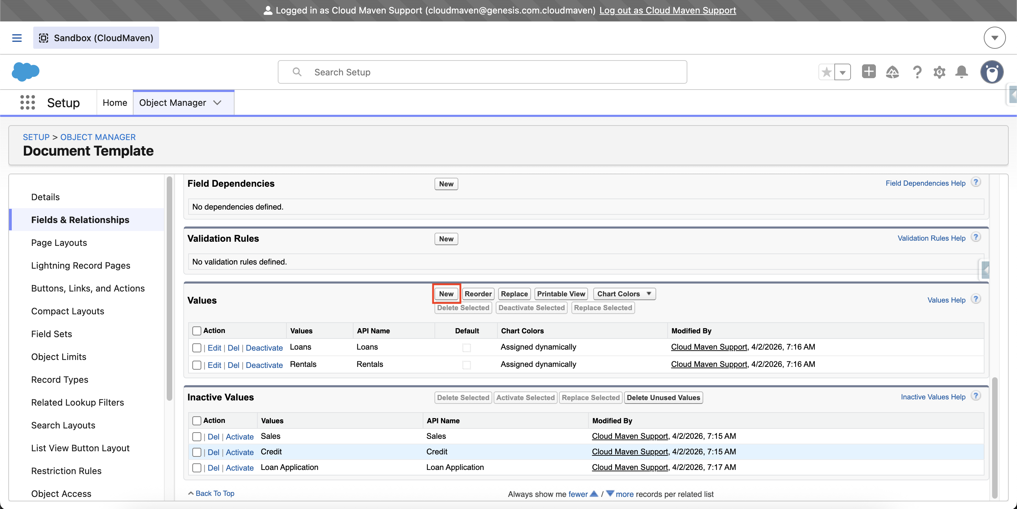1017x509 pixels.
Task: Click the favorite star icon
Action: pyautogui.click(x=826, y=72)
